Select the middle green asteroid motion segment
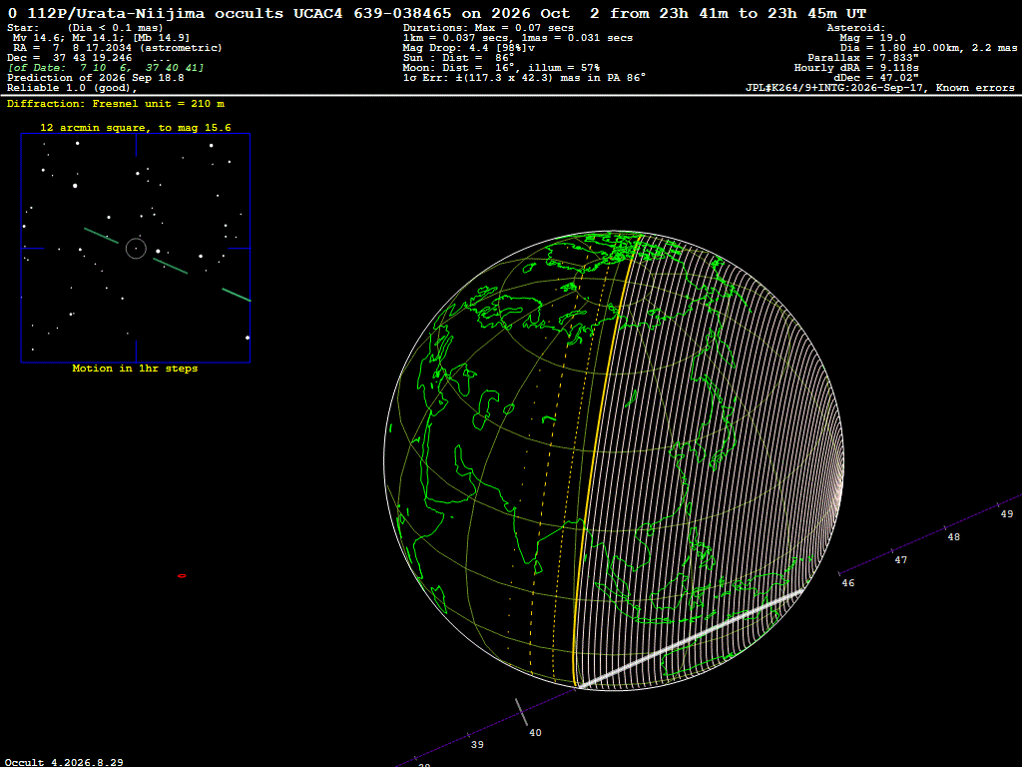This screenshot has height=767, width=1022. pos(170,266)
